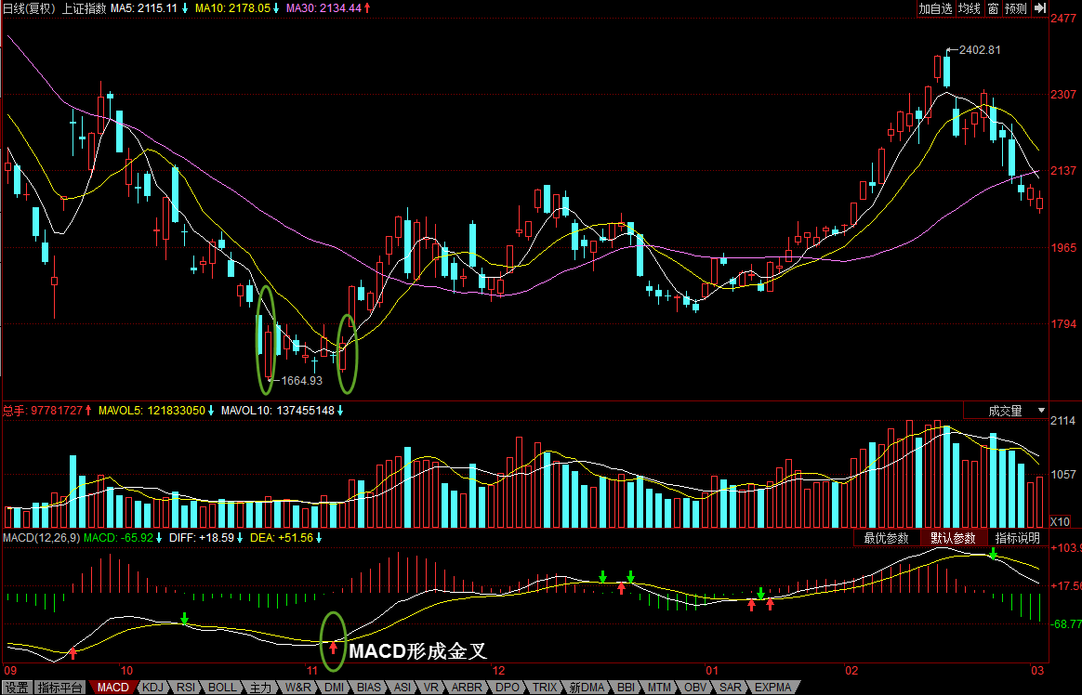Open the SAR indicator tab
The image size is (1082, 695).
tap(730, 688)
